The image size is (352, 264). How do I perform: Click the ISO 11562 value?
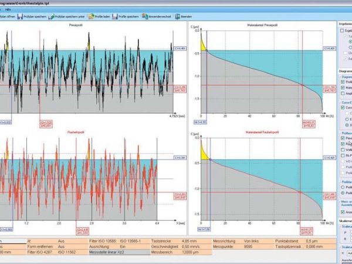67,252
